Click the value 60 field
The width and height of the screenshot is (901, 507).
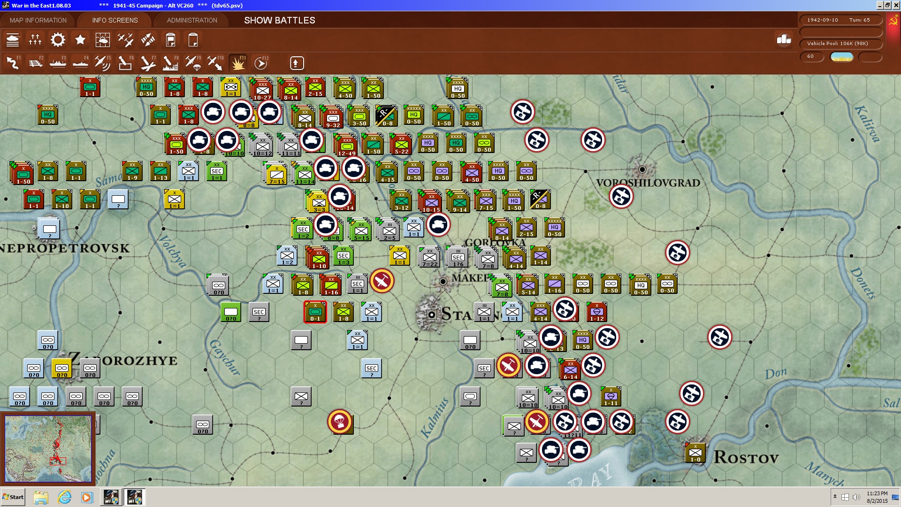tap(812, 56)
